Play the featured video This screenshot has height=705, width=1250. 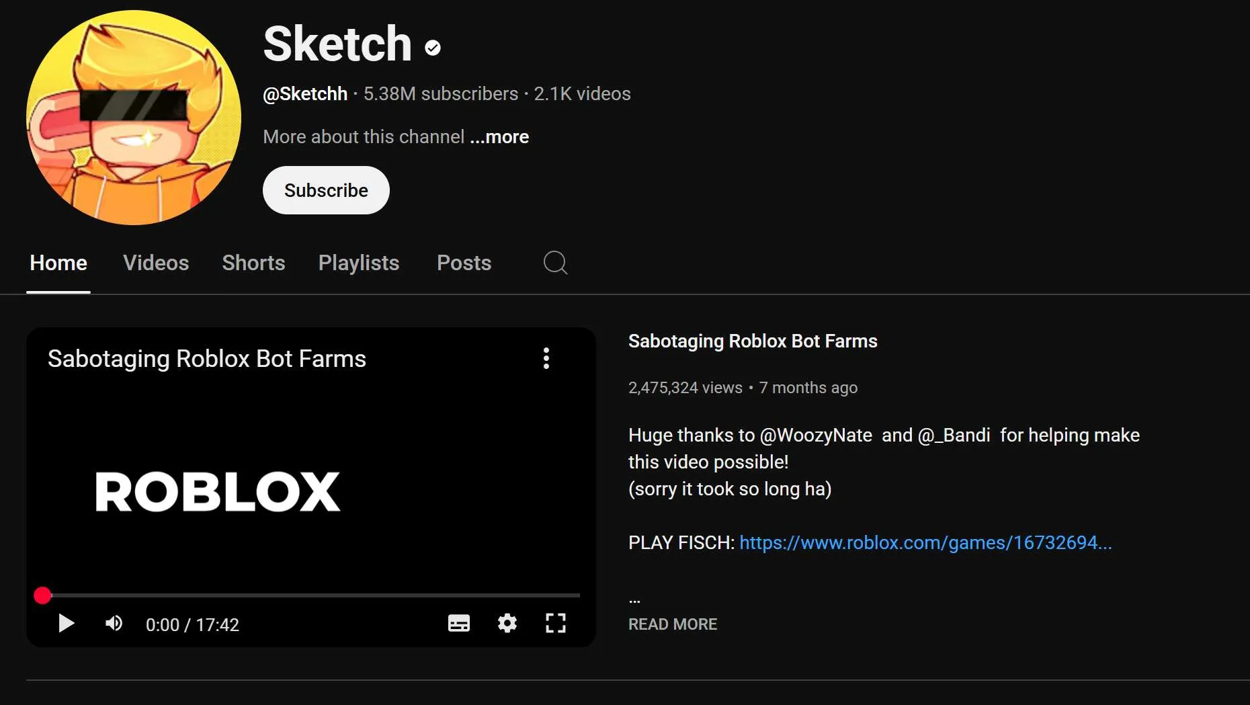coord(66,624)
